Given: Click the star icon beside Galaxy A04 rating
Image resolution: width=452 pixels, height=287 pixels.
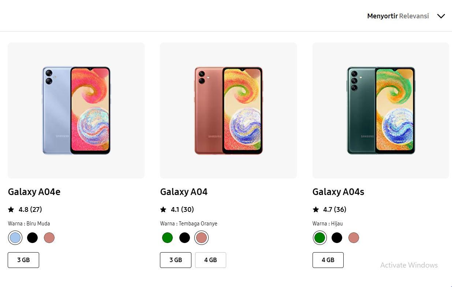Looking at the screenshot, I should click(x=163, y=209).
